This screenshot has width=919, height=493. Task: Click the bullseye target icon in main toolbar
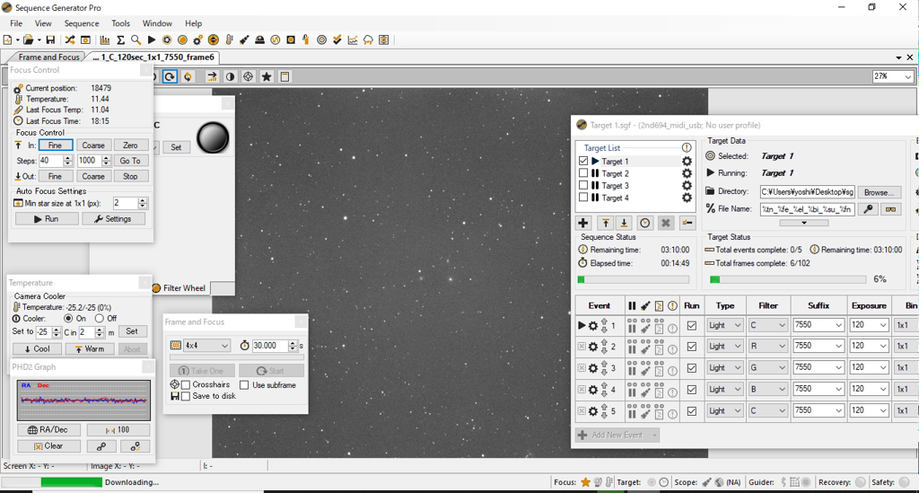[x=321, y=40]
